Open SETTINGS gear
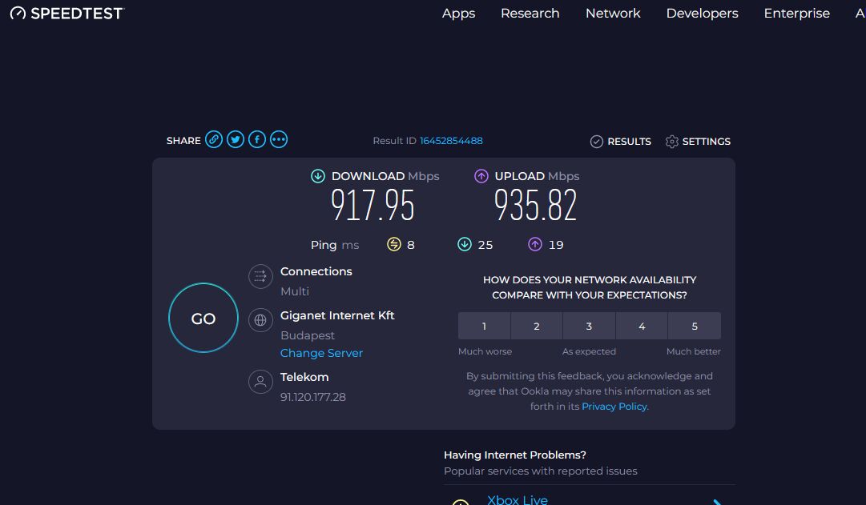The image size is (866, 505). tap(698, 142)
